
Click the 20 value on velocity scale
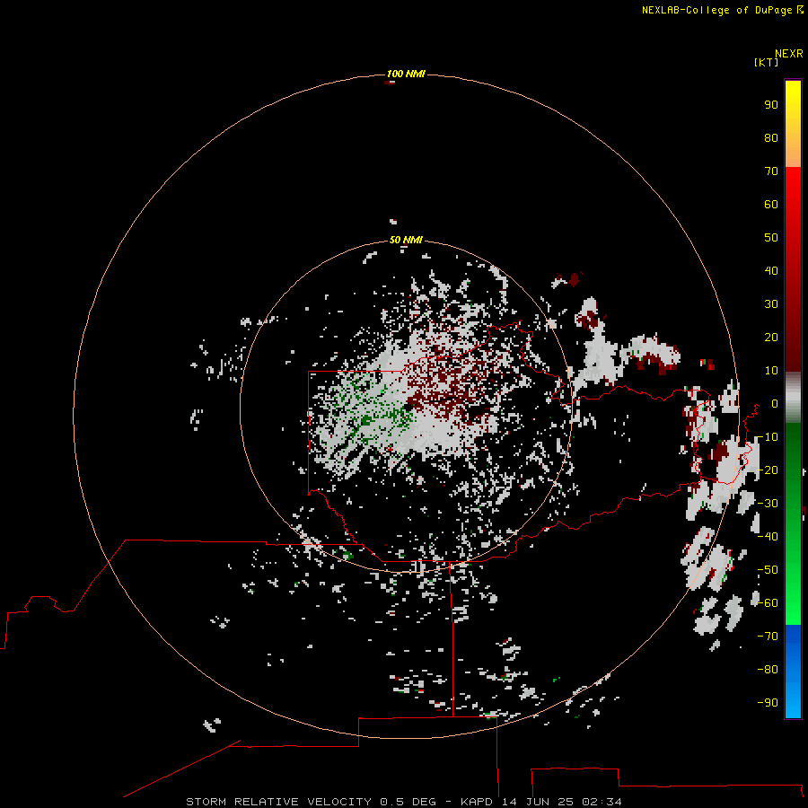(771, 337)
